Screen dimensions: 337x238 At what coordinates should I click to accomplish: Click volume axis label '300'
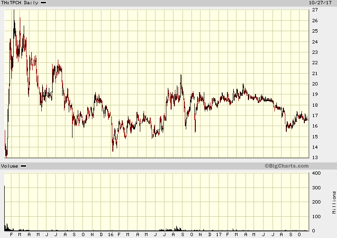coord(316,187)
